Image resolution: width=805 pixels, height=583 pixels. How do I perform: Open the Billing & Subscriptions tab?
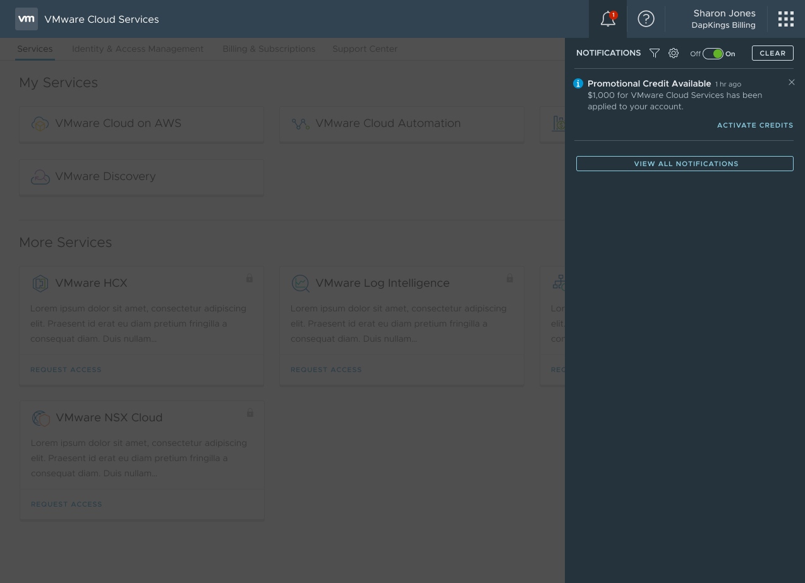coord(269,49)
